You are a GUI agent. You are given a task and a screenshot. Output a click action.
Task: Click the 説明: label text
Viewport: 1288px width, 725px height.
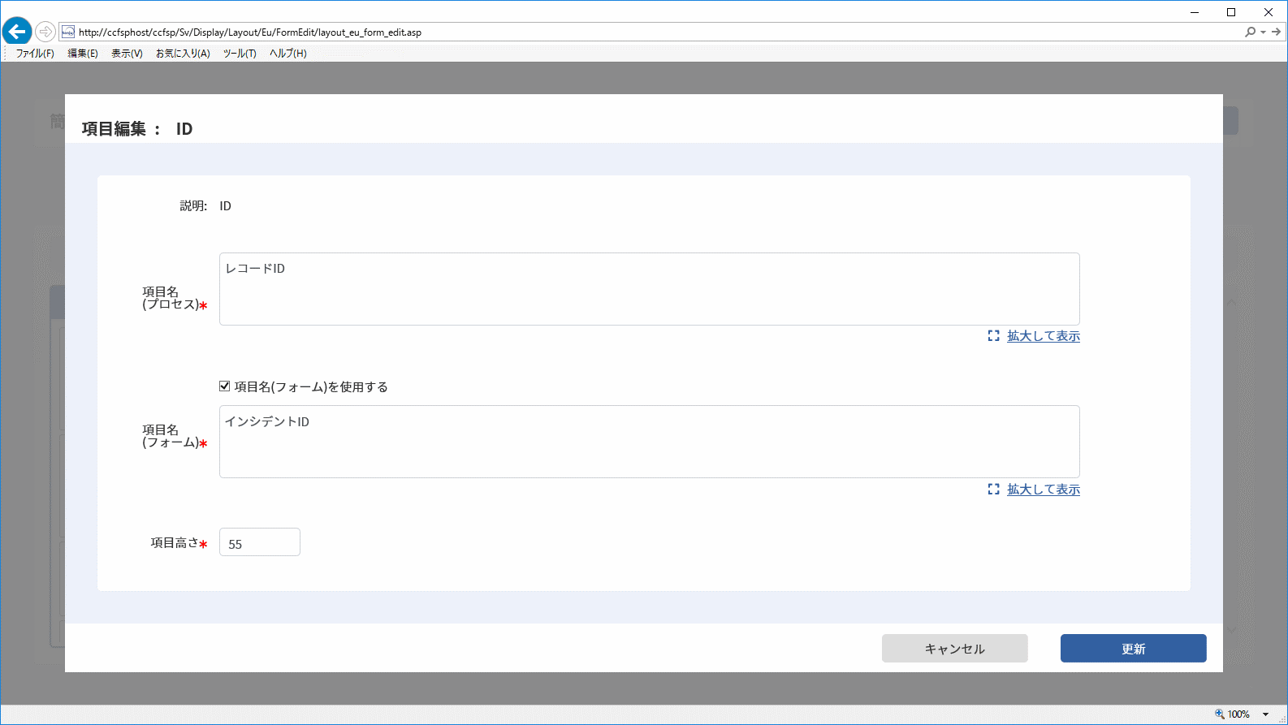(x=193, y=206)
